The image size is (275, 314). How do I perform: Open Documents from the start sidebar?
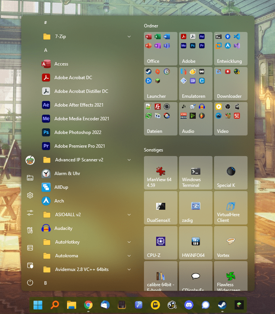30,178
